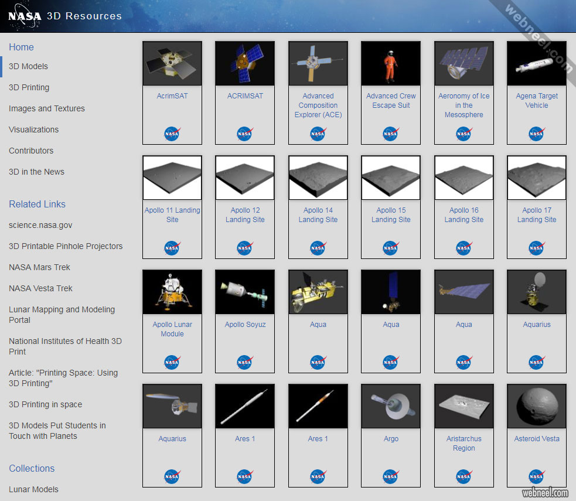Click NASA badge on Agena Target Vehicle card
This screenshot has height=501, width=576.
[x=536, y=134]
